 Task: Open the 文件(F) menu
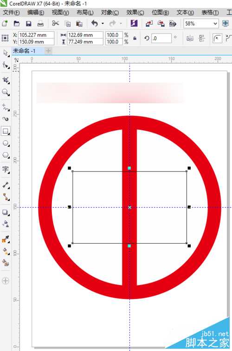11,13
